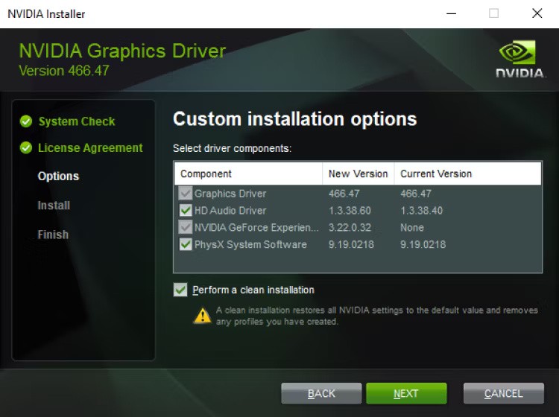The image size is (559, 417).
Task: Select the Install step in sidebar
Action: (54, 206)
